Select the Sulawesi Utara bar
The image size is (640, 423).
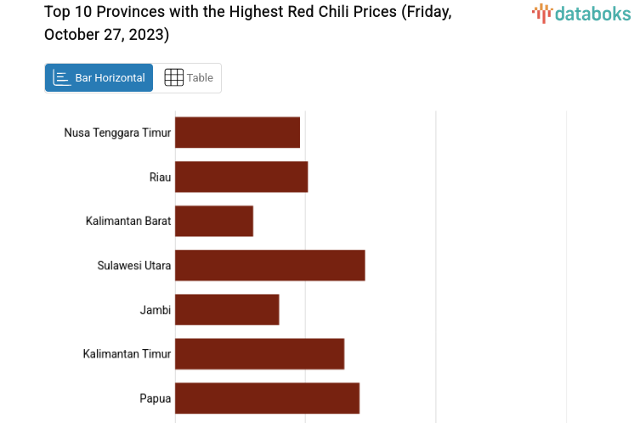(269, 265)
